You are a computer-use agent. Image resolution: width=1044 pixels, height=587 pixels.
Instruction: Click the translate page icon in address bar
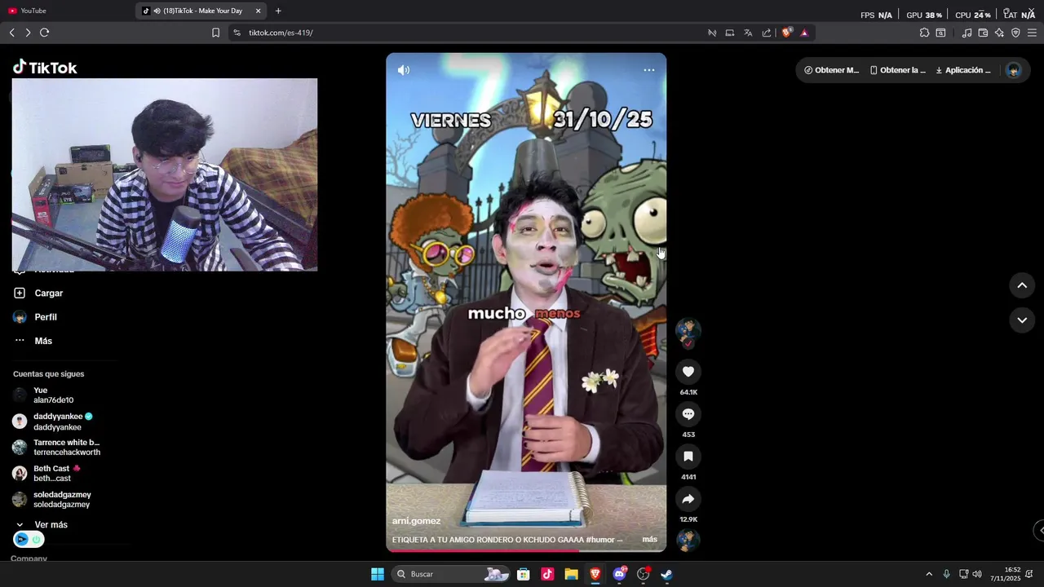[x=748, y=33]
